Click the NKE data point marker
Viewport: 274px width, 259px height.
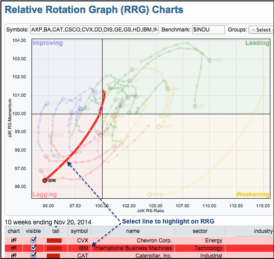tap(210, 60)
